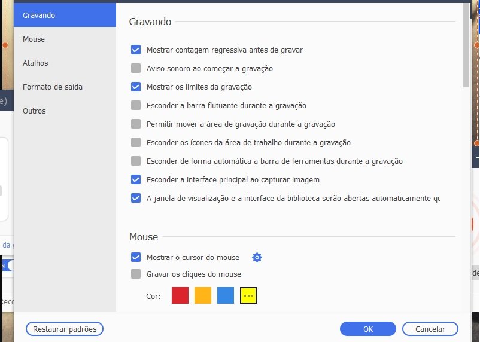480x342 pixels.
Task: Confirm settings with the OK button
Action: [x=368, y=329]
